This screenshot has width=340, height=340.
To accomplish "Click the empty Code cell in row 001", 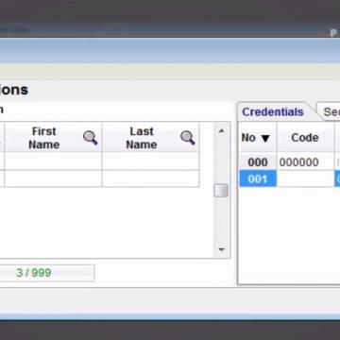I will coord(305,178).
